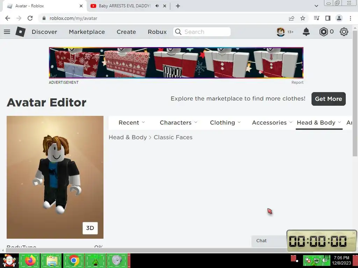
Task: Open Chrome profile icon
Action: coord(339,18)
